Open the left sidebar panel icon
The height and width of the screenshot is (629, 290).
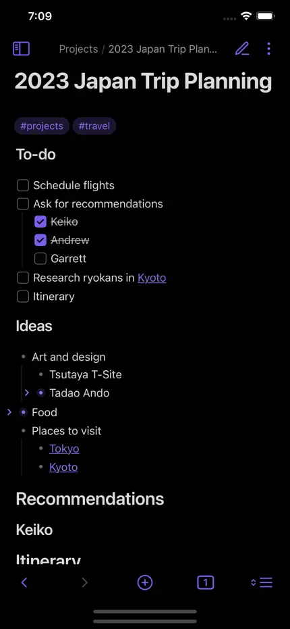click(x=21, y=49)
